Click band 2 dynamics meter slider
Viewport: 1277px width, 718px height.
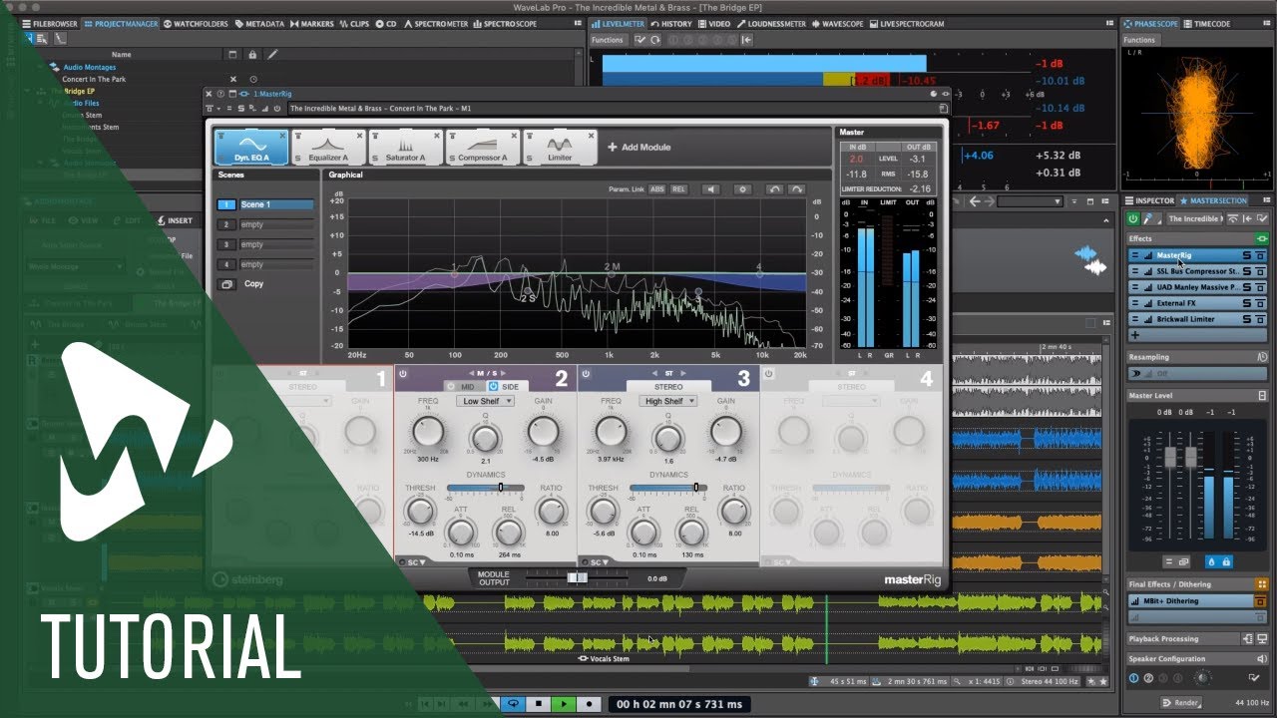point(486,487)
